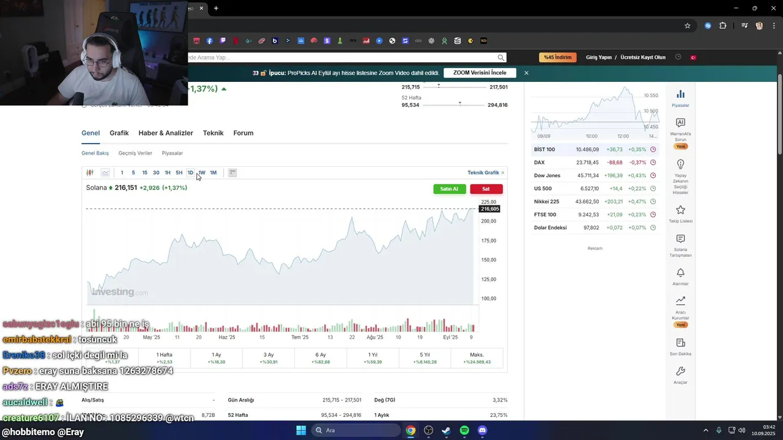
Task: Close the ProPicks AI tip banner
Action: click(526, 73)
